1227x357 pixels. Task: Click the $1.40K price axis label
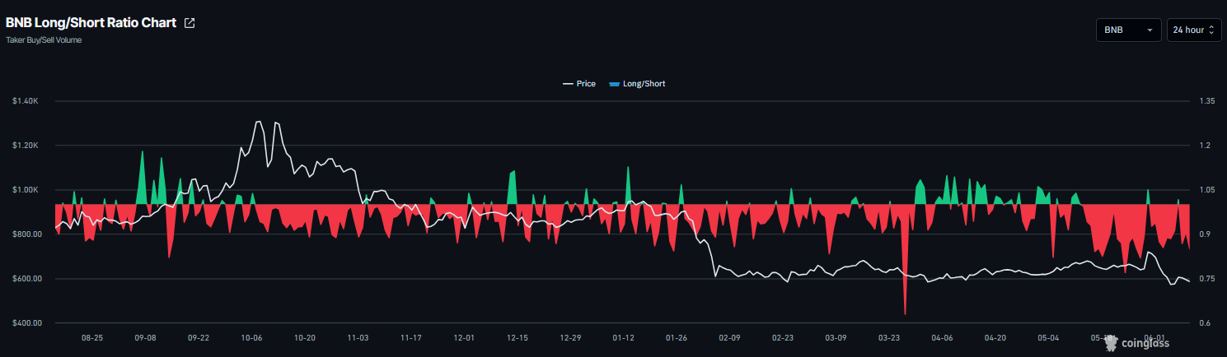click(x=26, y=101)
